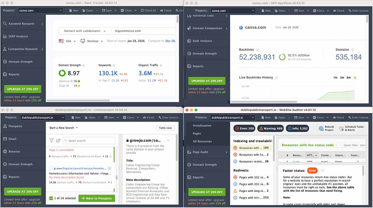
Task: Select Visualization in WebSite Auditor sidebar
Action: (202, 125)
